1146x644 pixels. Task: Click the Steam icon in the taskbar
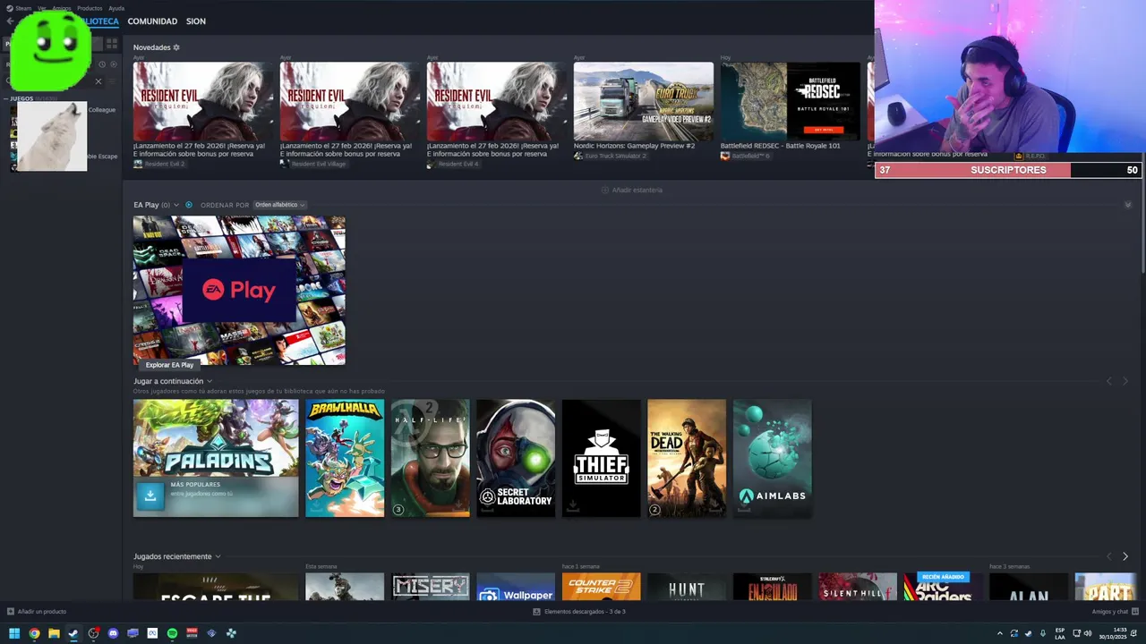pos(73,633)
